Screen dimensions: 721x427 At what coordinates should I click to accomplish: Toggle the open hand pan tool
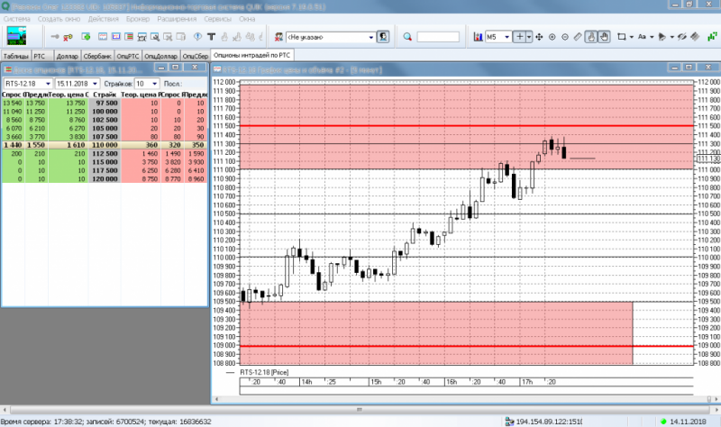click(604, 37)
